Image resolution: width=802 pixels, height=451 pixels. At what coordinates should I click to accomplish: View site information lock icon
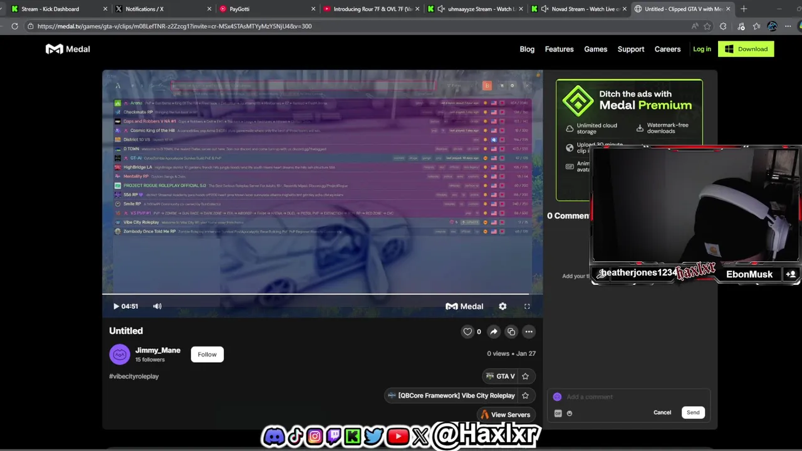(x=30, y=26)
